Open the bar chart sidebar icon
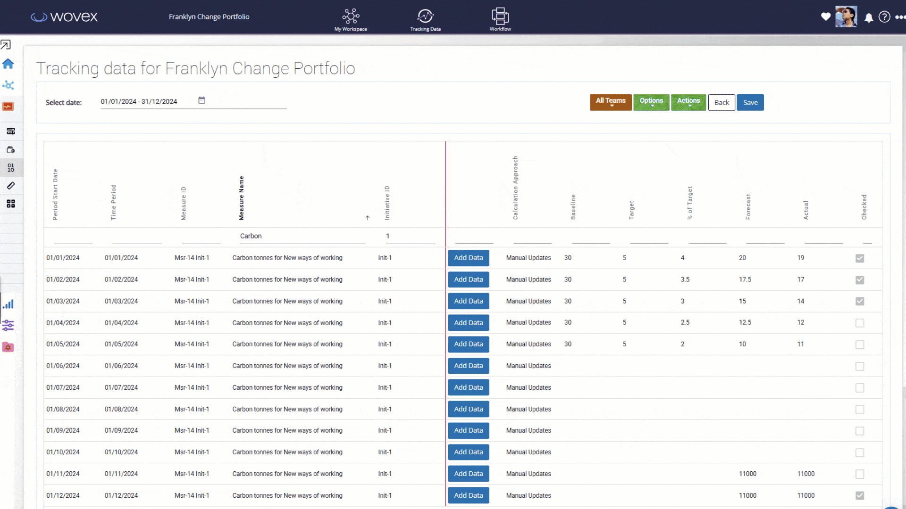The width and height of the screenshot is (906, 509). click(8, 304)
